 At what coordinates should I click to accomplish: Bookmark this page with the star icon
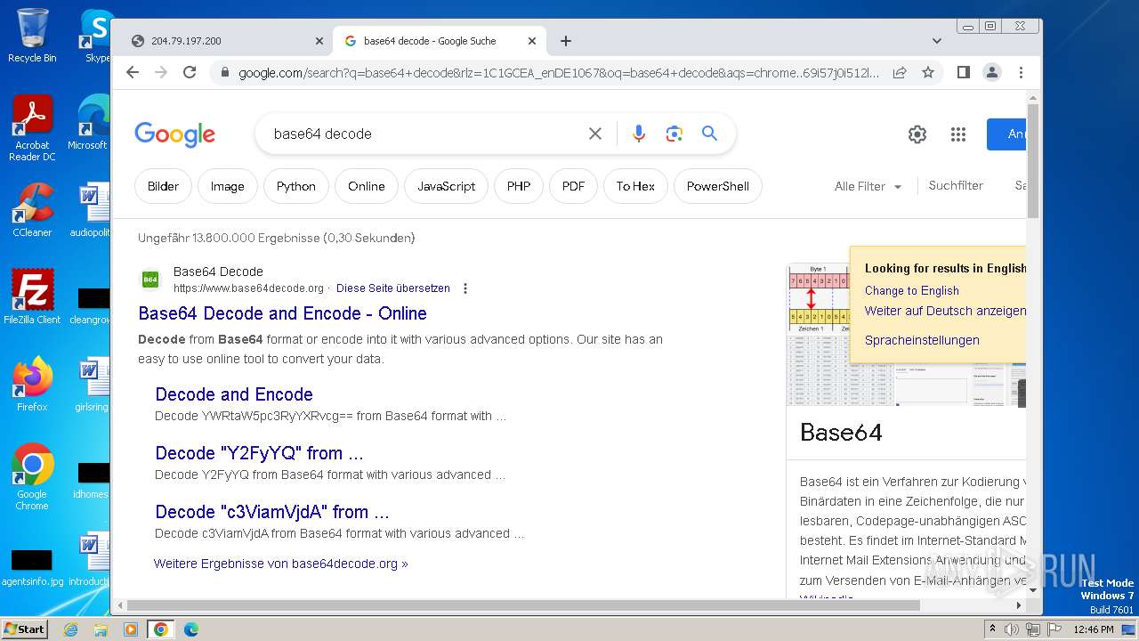coord(928,72)
